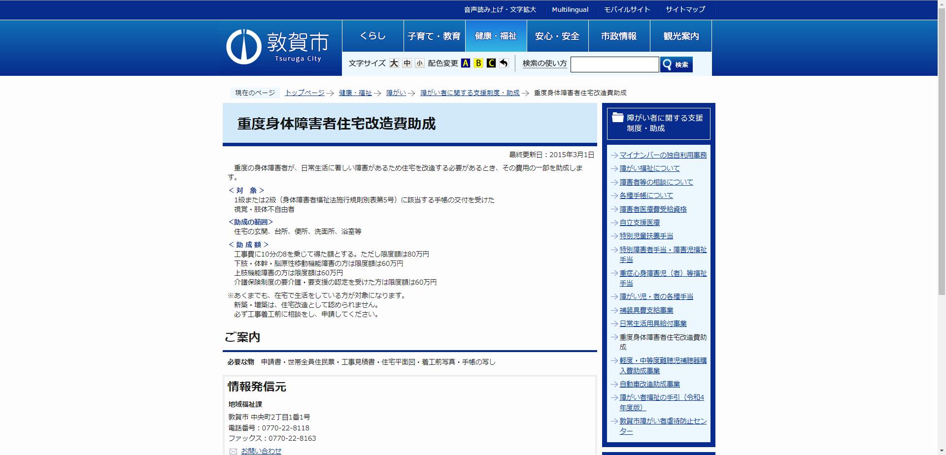Apply color scheme C
This screenshot has width=946, height=455.
pos(491,63)
